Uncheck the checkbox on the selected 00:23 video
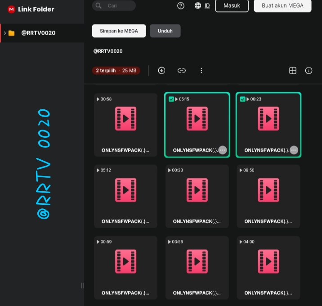 242,99
